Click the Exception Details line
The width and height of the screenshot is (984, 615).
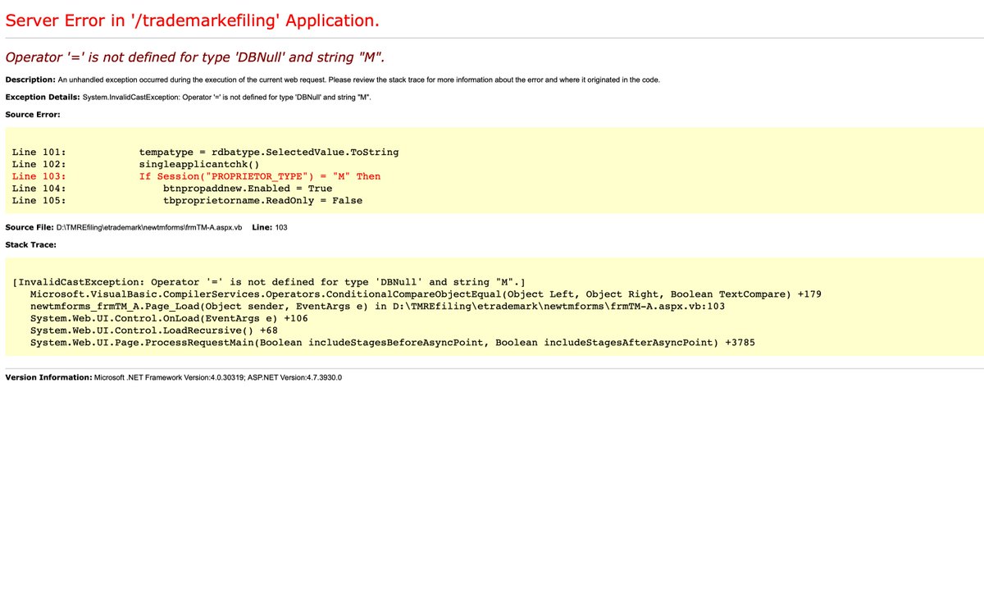pyautogui.click(x=189, y=97)
